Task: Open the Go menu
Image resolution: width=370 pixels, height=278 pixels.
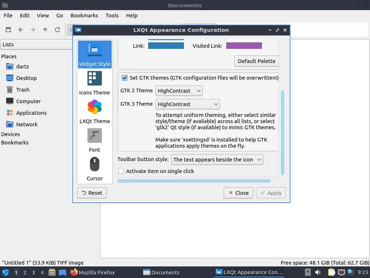Action: 60,15
